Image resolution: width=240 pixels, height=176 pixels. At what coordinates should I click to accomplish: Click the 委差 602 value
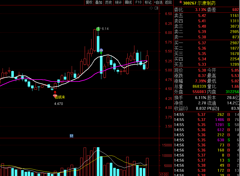tap(236, 10)
